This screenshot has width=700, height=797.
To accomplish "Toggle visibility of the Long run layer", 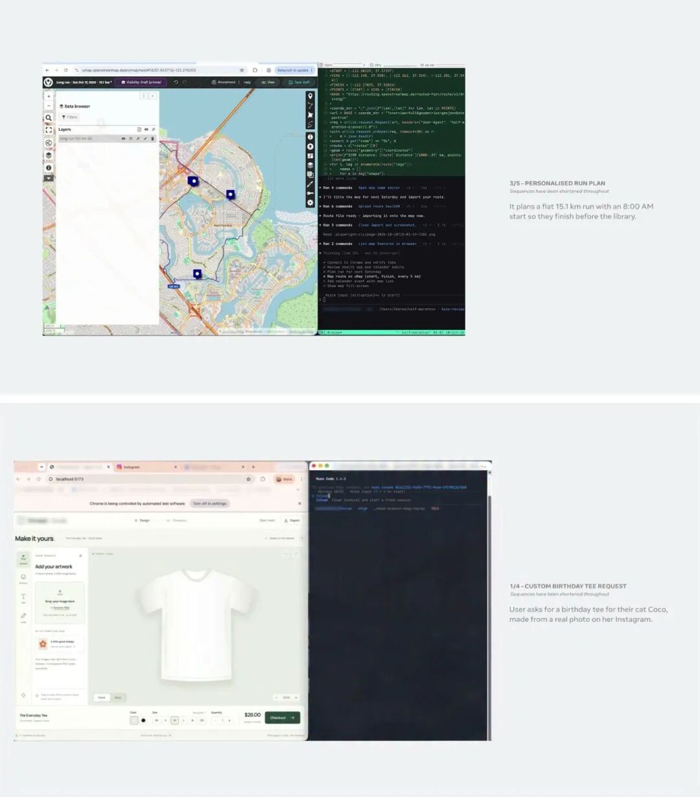I will click(x=123, y=139).
